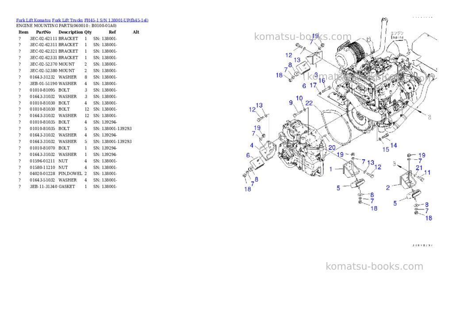Click the Item column header

click(23, 32)
